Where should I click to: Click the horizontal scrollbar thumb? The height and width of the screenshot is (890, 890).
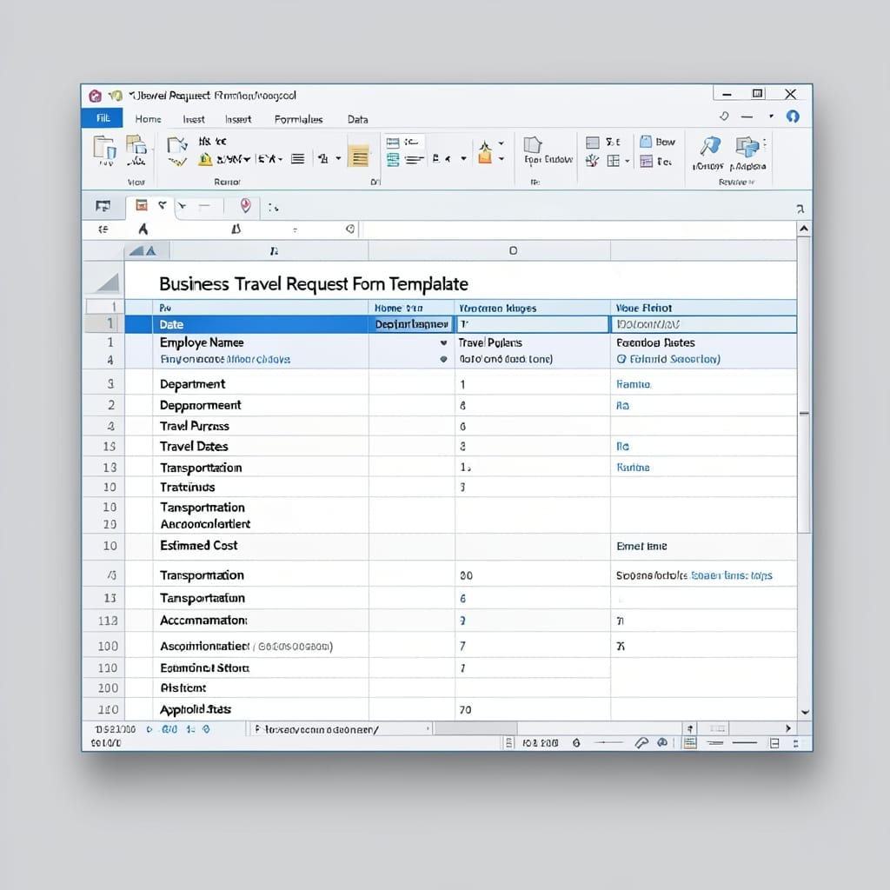475,728
